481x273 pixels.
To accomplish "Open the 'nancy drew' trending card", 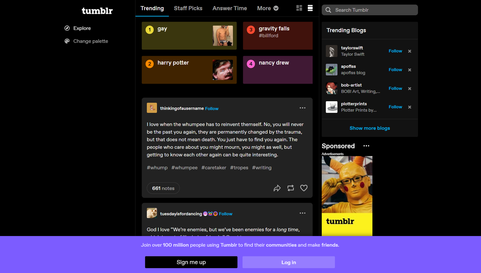I will point(278,70).
